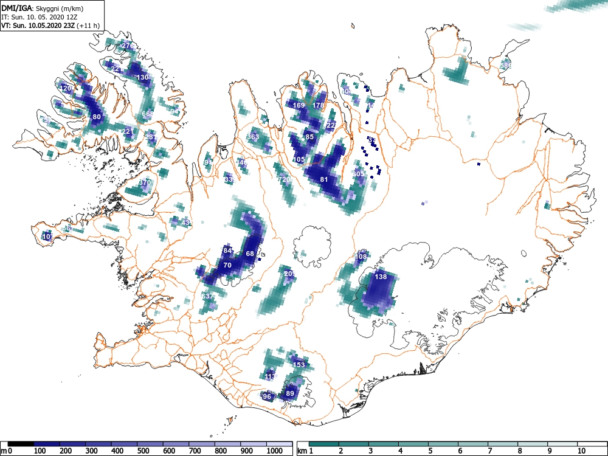Click the '300' label on the m legend
The height and width of the screenshot is (456, 608).
pos(92,451)
